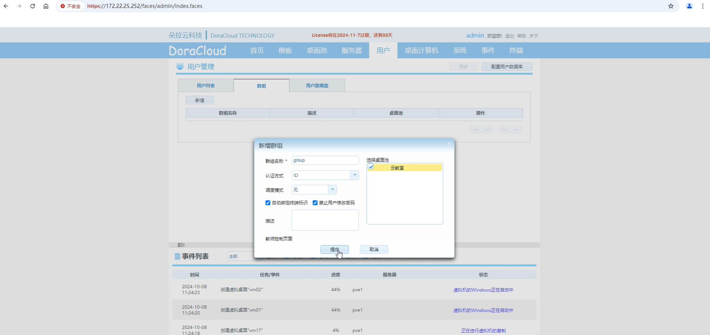Viewport: 710px width, 335px height.
Task: Go to next page in group table pager
Action: tap(504, 129)
